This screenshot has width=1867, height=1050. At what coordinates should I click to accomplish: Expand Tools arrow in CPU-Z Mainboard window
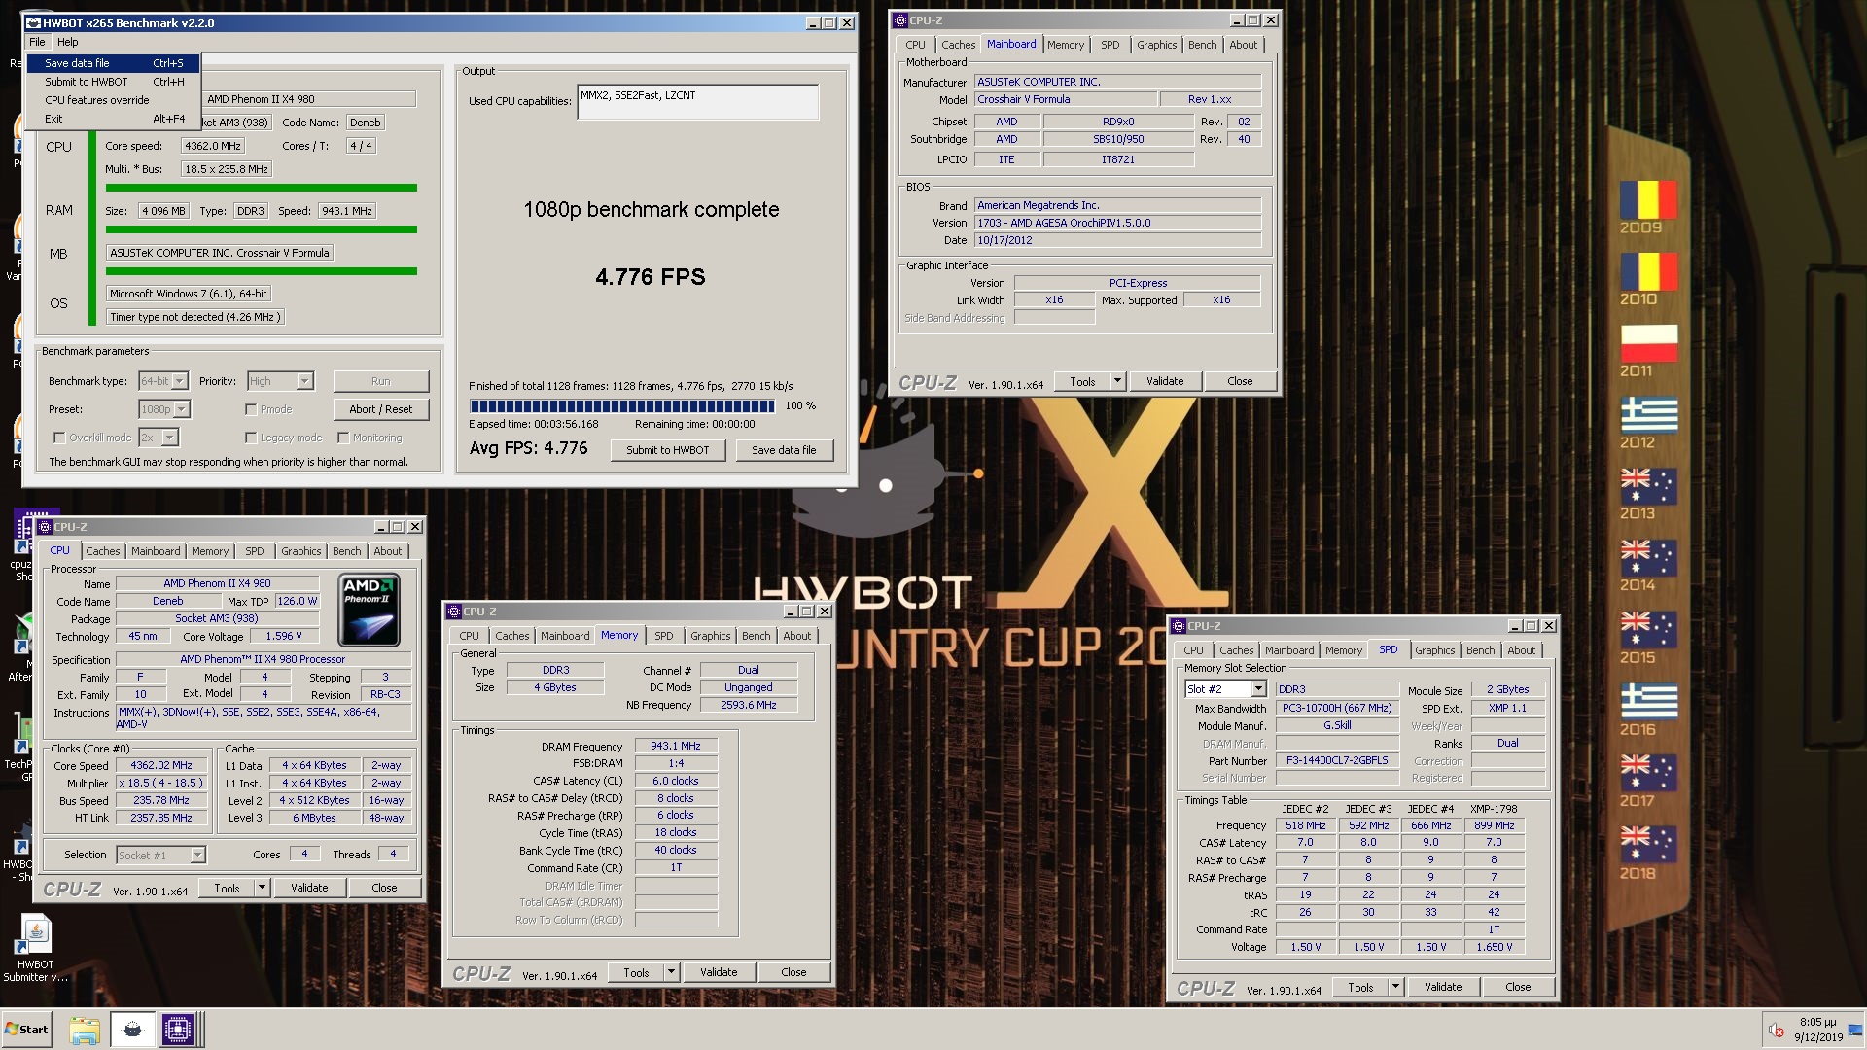(1117, 381)
